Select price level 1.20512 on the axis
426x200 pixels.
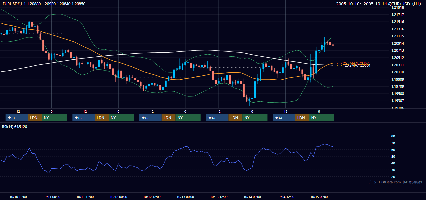click(398, 58)
